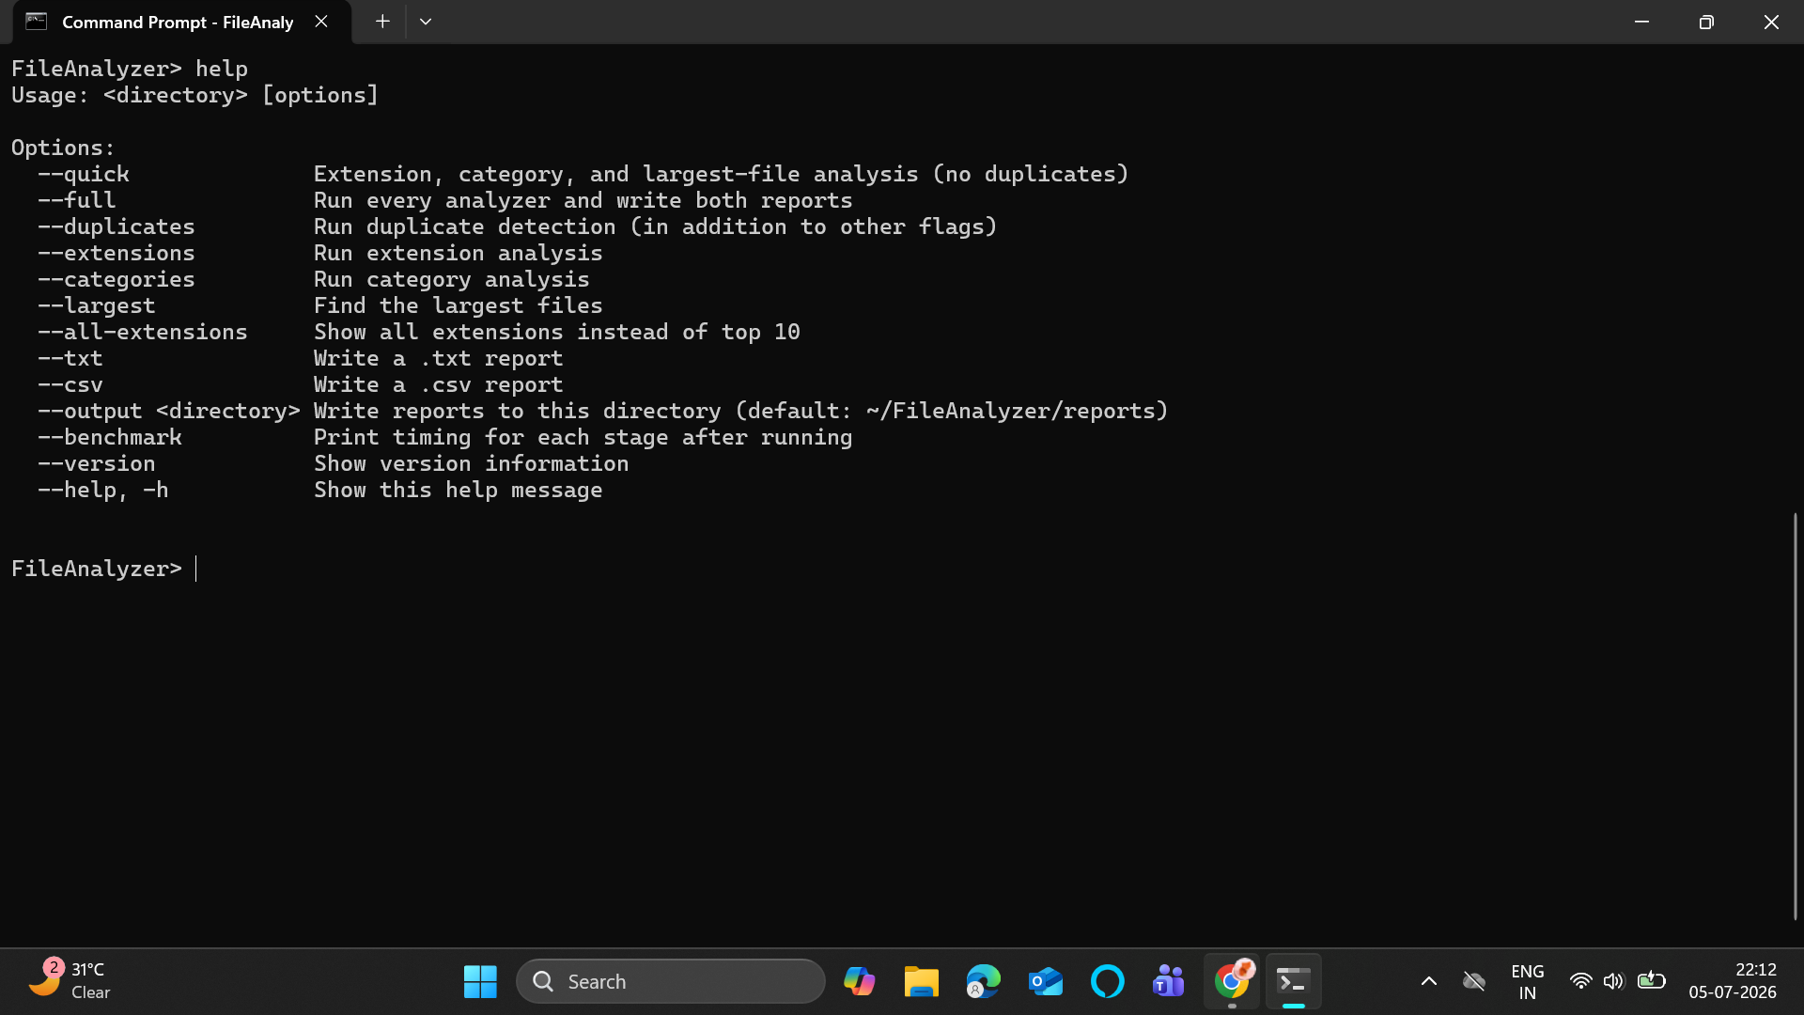Open the volume control
1804x1015 pixels.
[1613, 981]
